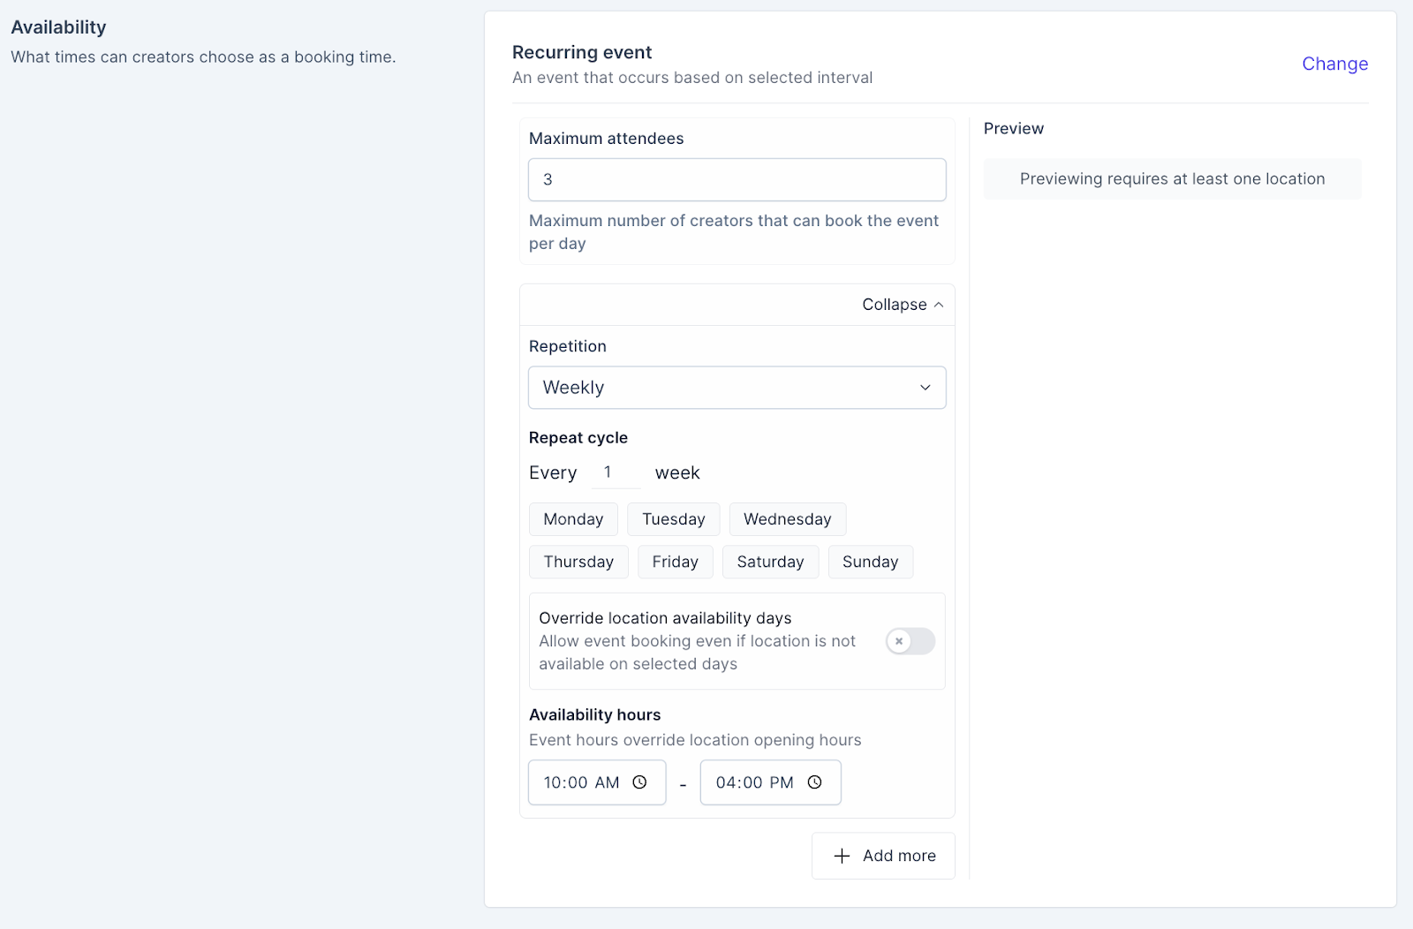This screenshot has height=929, width=1413.
Task: Select Saturday as repeat day
Action: pos(770,562)
